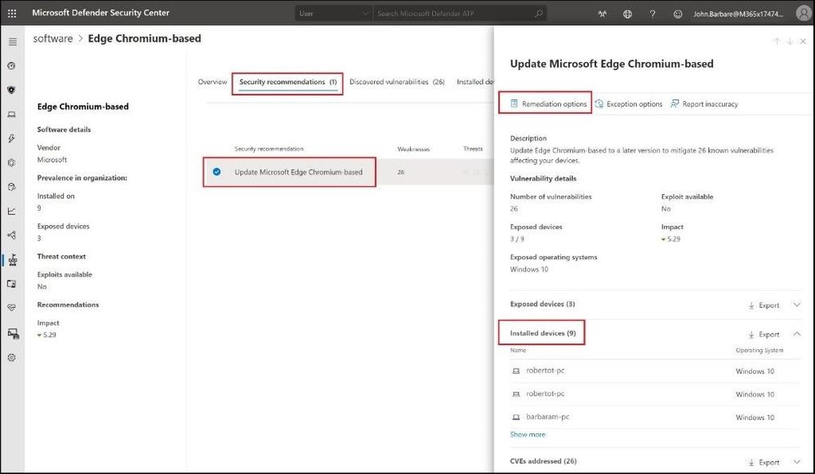The height and width of the screenshot is (474, 815).
Task: Open the Settings gear icon in sidebar
Action: click(x=12, y=357)
